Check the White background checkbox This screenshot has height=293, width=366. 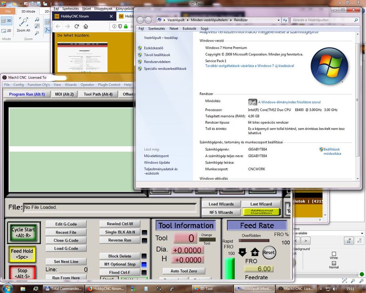coord(334,254)
